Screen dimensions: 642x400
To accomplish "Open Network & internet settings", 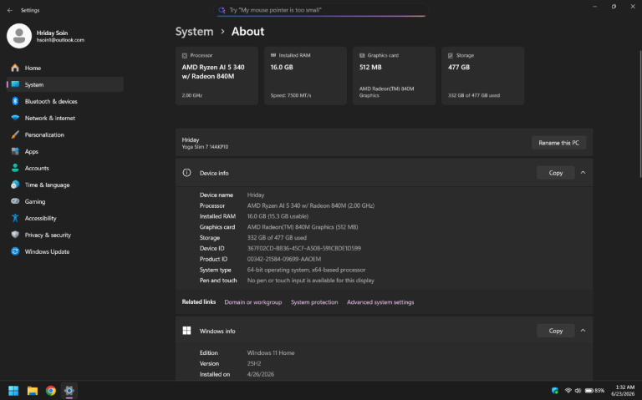I will [x=65, y=118].
